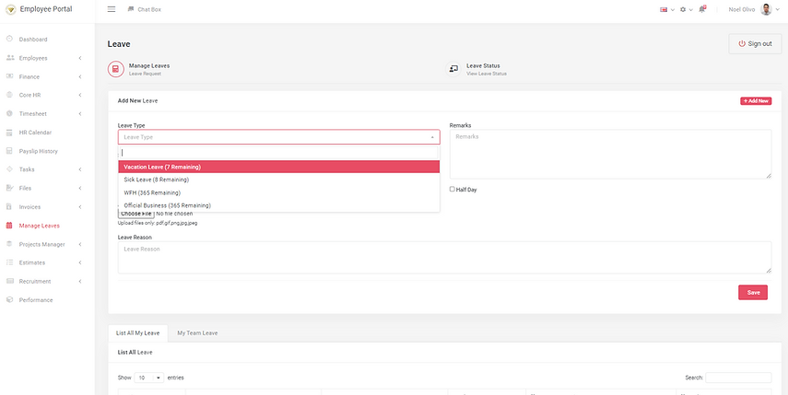
Task: Expand the Finance submenu chevron
Action: (80, 76)
